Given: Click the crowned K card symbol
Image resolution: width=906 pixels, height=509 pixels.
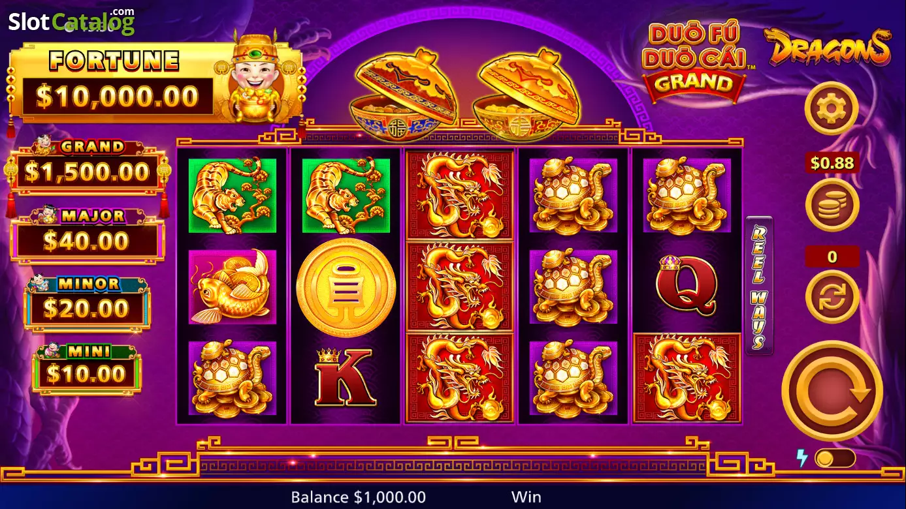Looking at the screenshot, I should [x=346, y=377].
